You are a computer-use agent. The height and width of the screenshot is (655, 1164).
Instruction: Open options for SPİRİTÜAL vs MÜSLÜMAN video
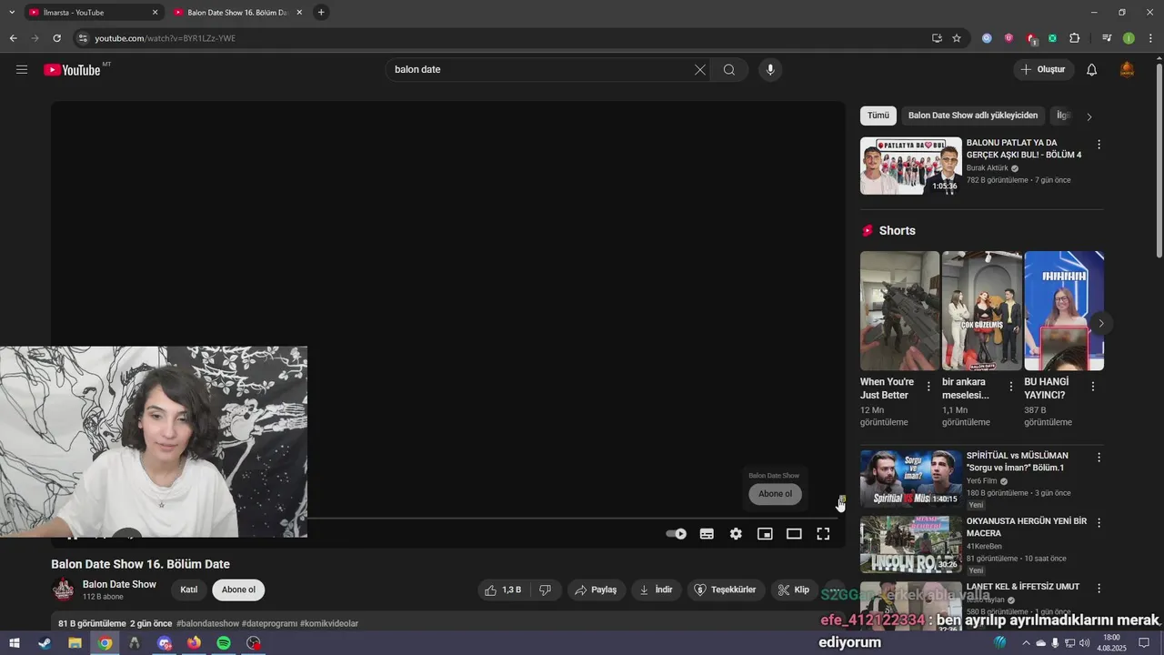[1099, 458]
